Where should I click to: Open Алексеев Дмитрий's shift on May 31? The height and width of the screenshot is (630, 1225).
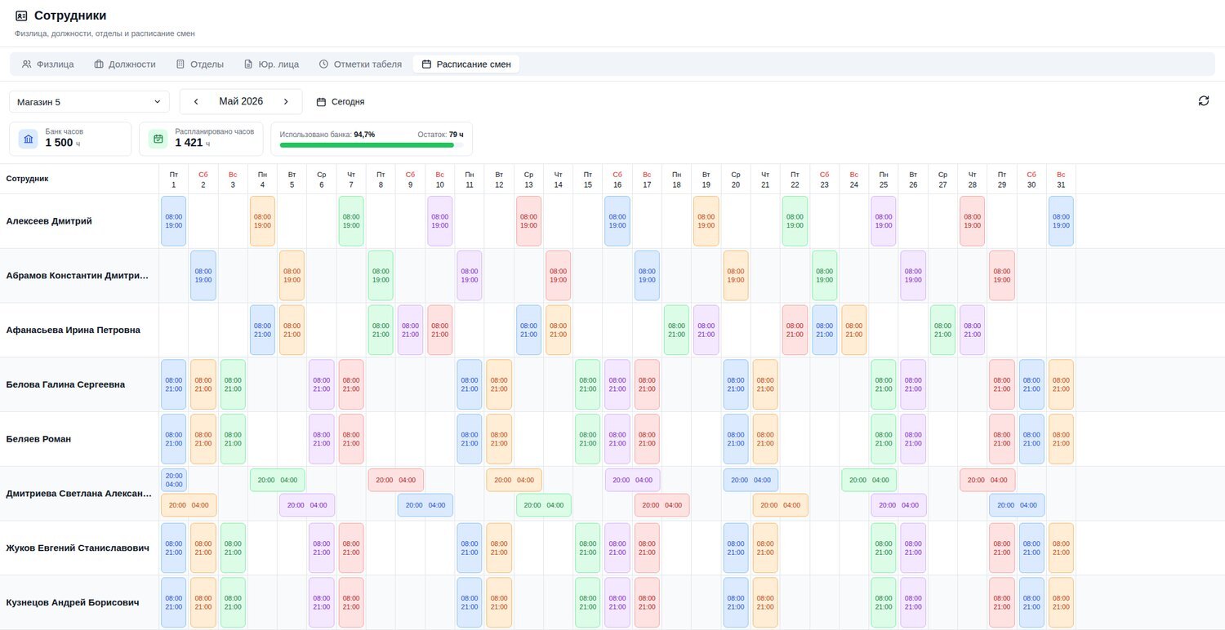click(1061, 221)
